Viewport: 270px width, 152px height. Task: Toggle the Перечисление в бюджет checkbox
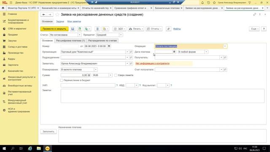[x=62, y=80]
